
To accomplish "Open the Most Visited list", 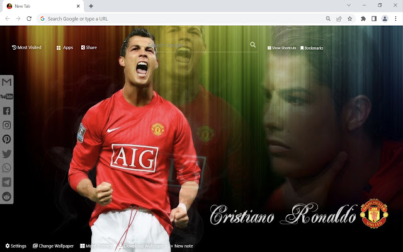I will tap(26, 47).
